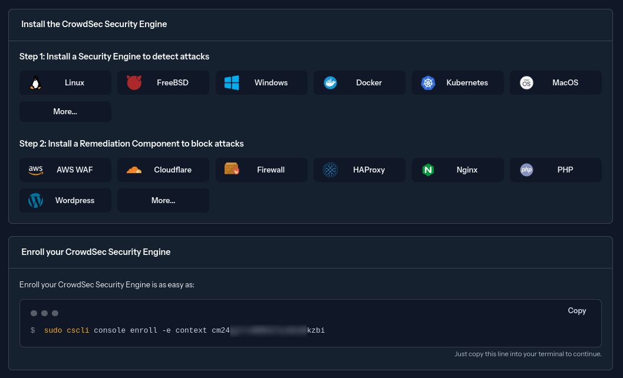Show more remediation components in Step 2

click(163, 201)
